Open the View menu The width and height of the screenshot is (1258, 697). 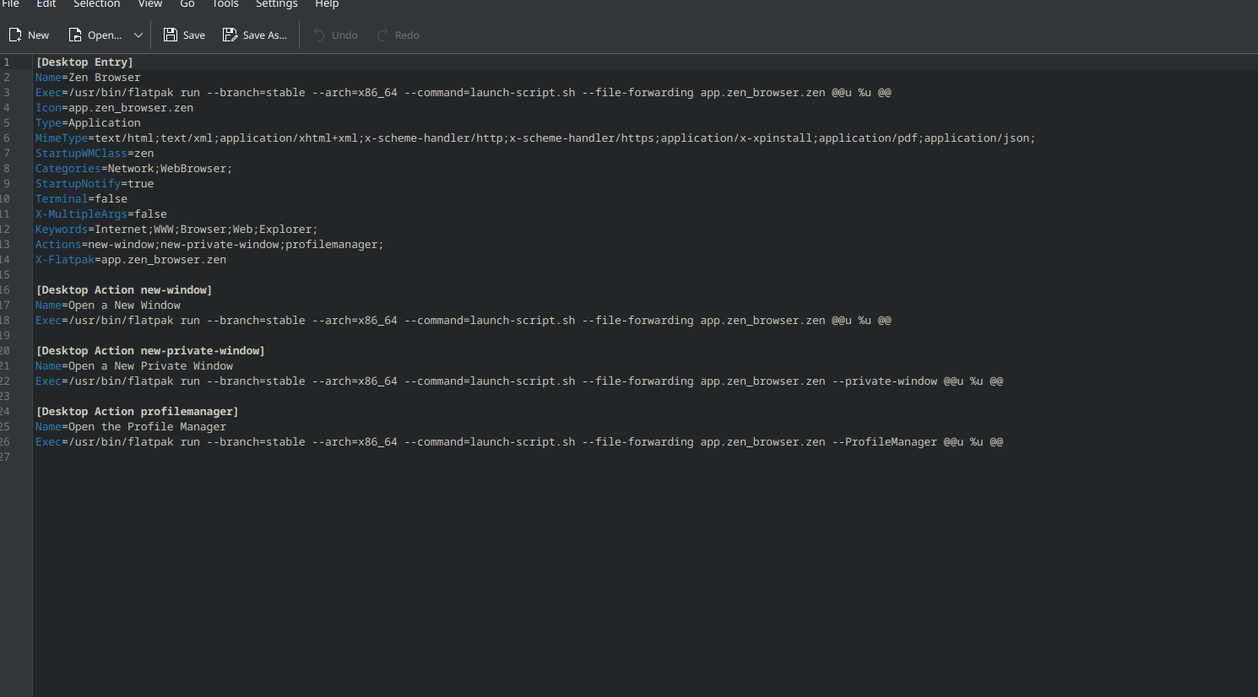click(x=150, y=4)
